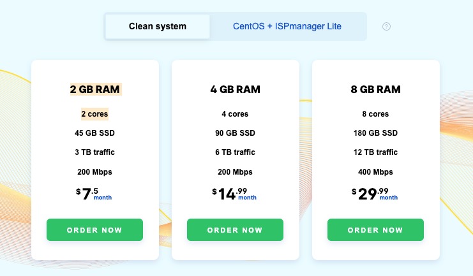Click the 8 GB RAM heading
Screen dimensions: 473x276
click(x=375, y=89)
